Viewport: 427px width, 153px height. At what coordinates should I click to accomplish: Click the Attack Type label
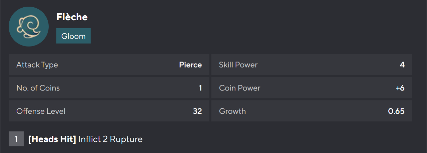coord(37,65)
